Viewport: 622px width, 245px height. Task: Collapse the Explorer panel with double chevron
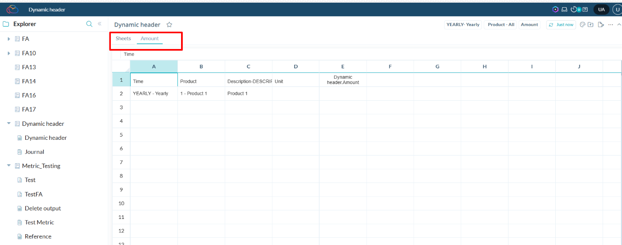100,24
